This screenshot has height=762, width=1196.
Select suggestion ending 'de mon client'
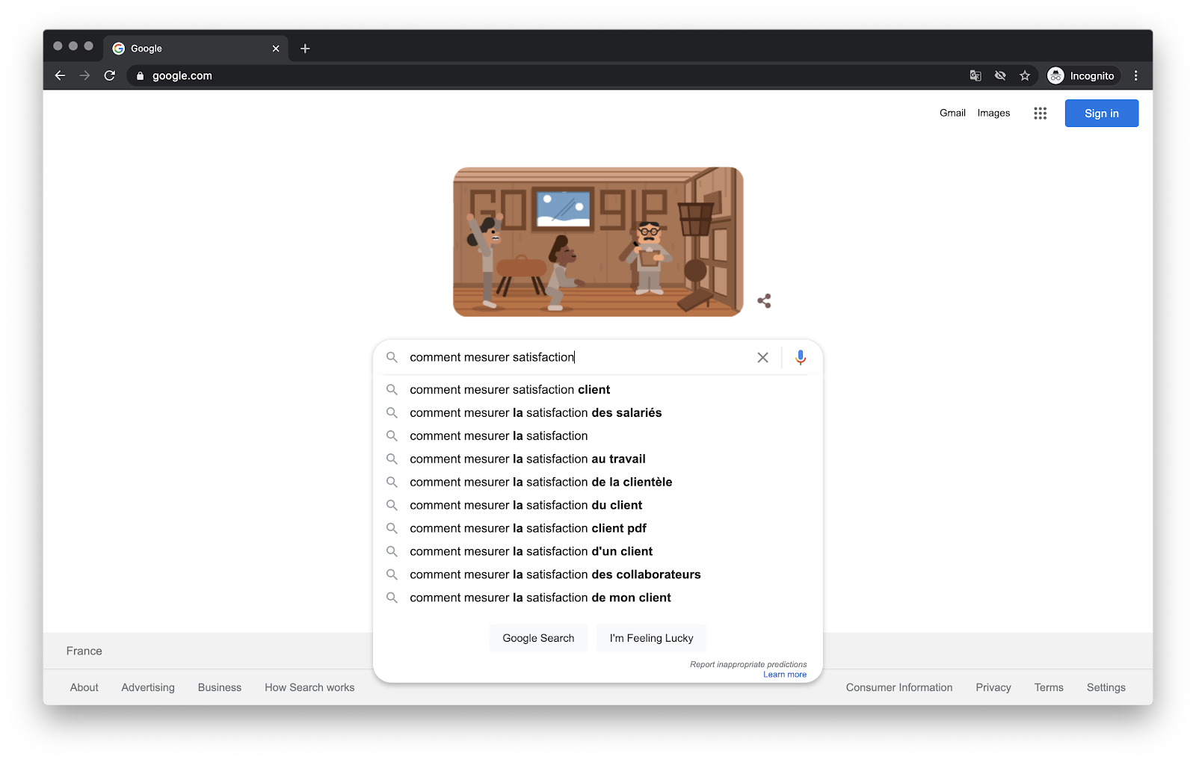pos(597,598)
